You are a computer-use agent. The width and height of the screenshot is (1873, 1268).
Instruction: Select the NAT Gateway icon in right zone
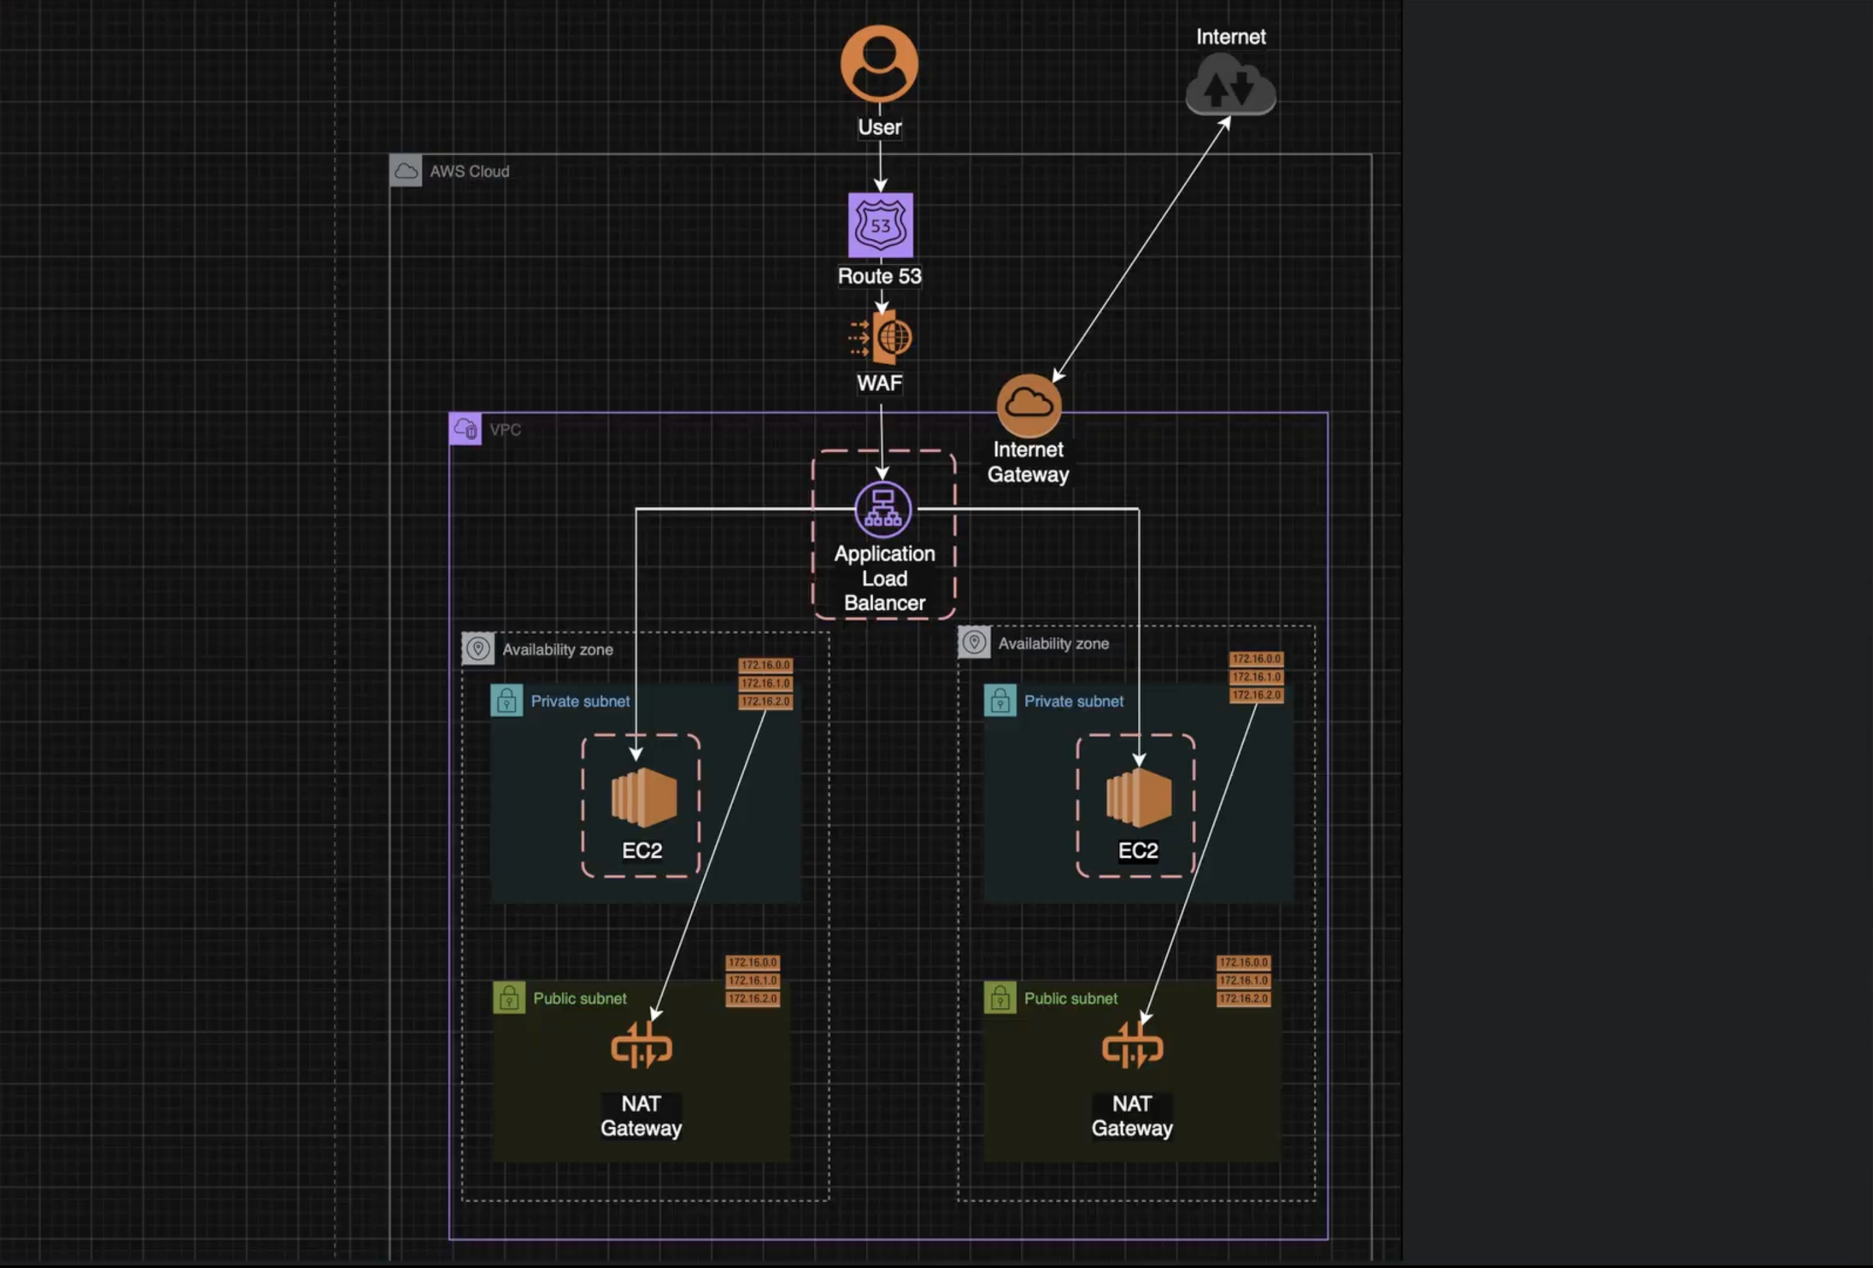point(1132,1046)
